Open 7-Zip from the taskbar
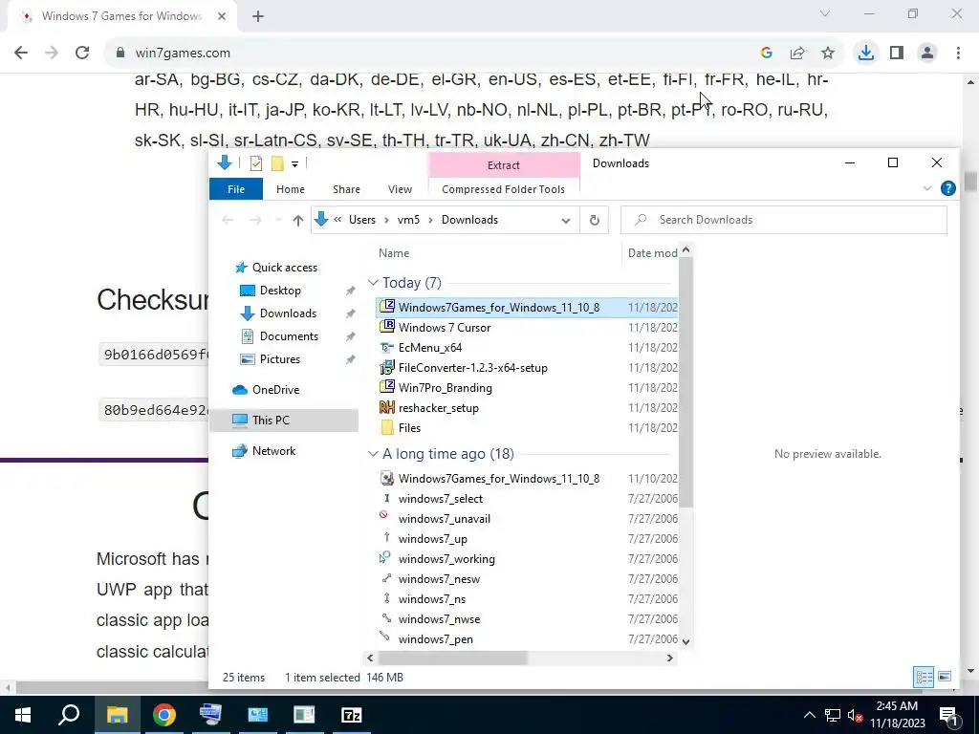The height and width of the screenshot is (734, 979). [352, 715]
